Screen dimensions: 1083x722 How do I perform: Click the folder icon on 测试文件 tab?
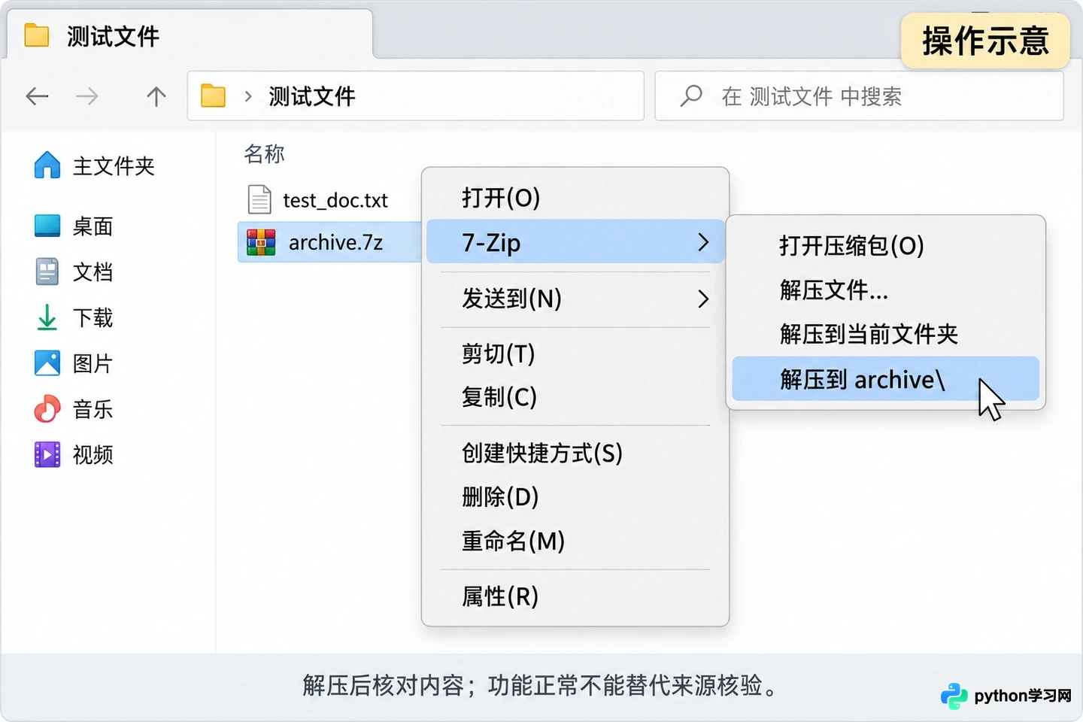[x=37, y=35]
